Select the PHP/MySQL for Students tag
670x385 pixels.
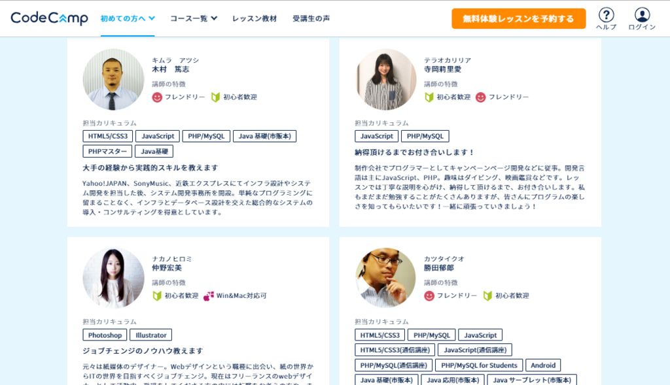pyautogui.click(x=479, y=365)
